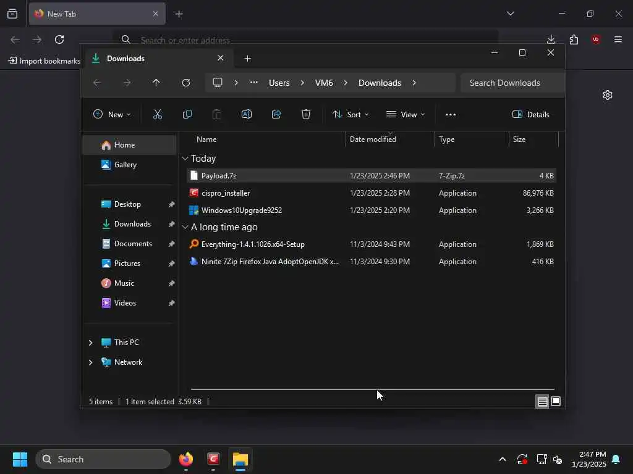Open Music in the sidebar

pos(129,283)
